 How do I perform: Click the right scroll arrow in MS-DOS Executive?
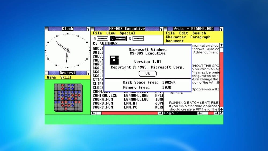point(161,113)
